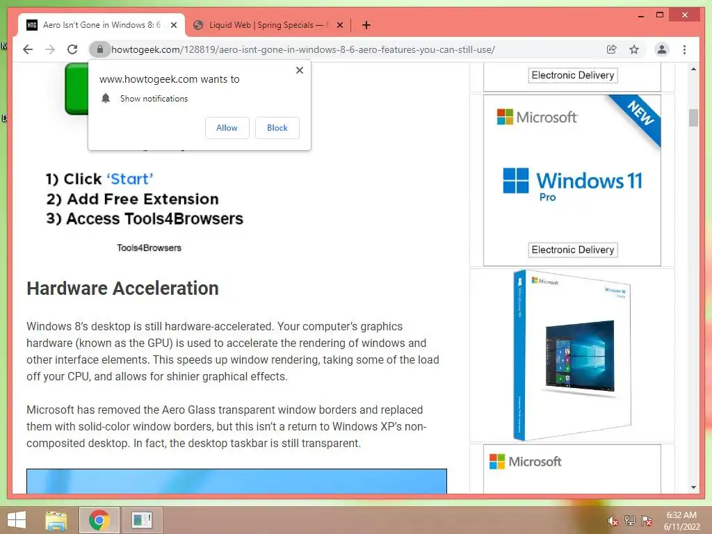
Task: Open a new tab with the plus button
Action: 366,25
